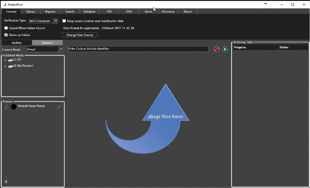Select the G: My Passport label

(x=24, y=66)
